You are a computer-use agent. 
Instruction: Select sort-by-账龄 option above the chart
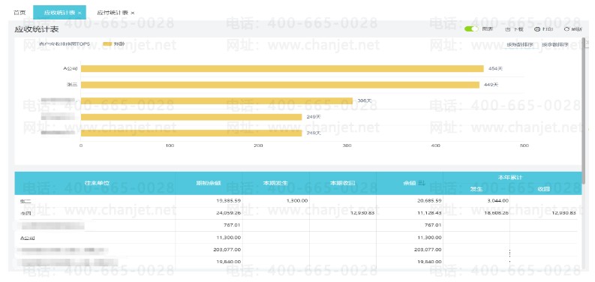pos(520,44)
